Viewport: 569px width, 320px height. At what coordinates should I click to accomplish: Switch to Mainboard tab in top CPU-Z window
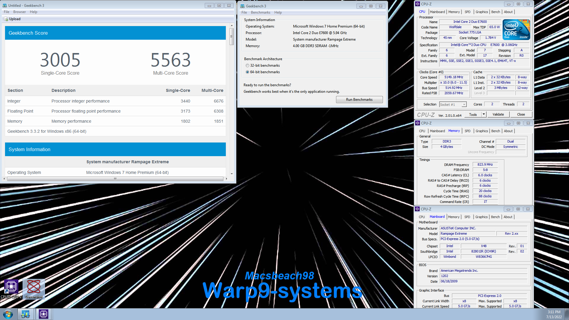(x=437, y=12)
